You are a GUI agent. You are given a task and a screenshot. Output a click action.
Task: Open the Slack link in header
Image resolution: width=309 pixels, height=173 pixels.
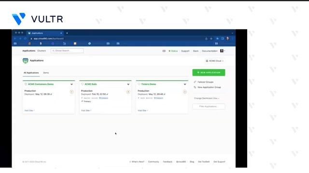point(196,51)
